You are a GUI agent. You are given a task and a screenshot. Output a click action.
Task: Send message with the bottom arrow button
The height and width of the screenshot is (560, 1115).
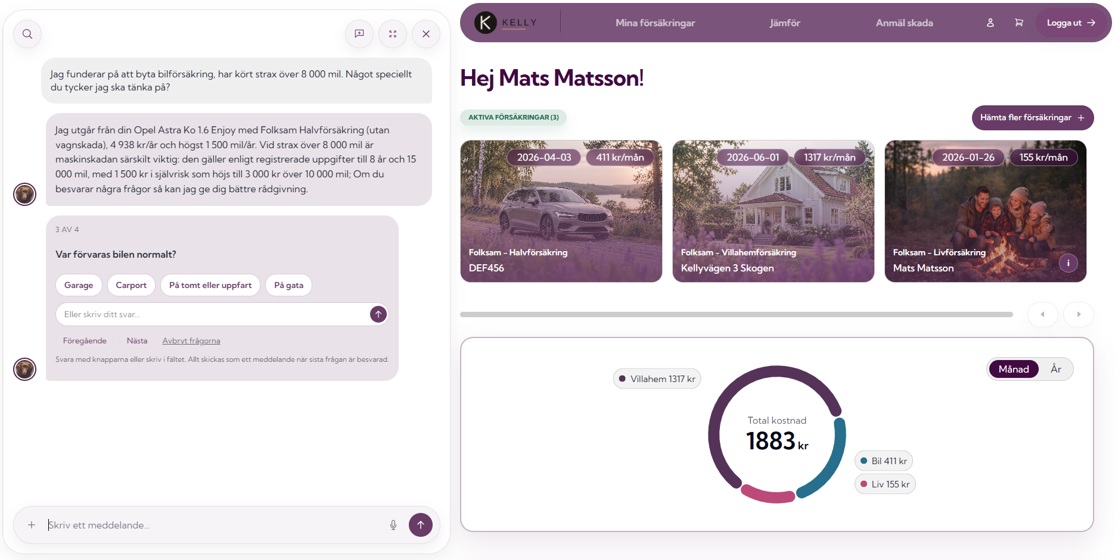coord(421,525)
